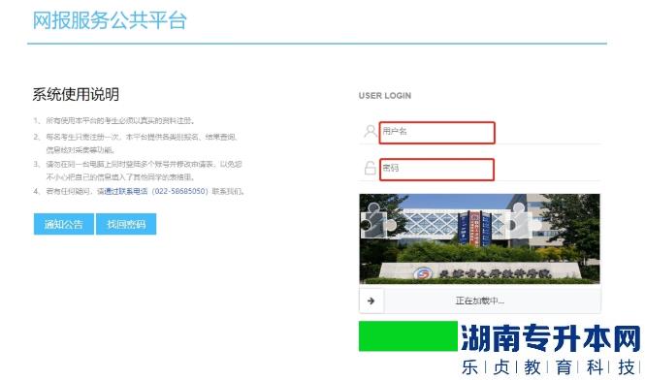Click the user silhouette icon beside username
This screenshot has width=645, height=380.
[x=370, y=131]
